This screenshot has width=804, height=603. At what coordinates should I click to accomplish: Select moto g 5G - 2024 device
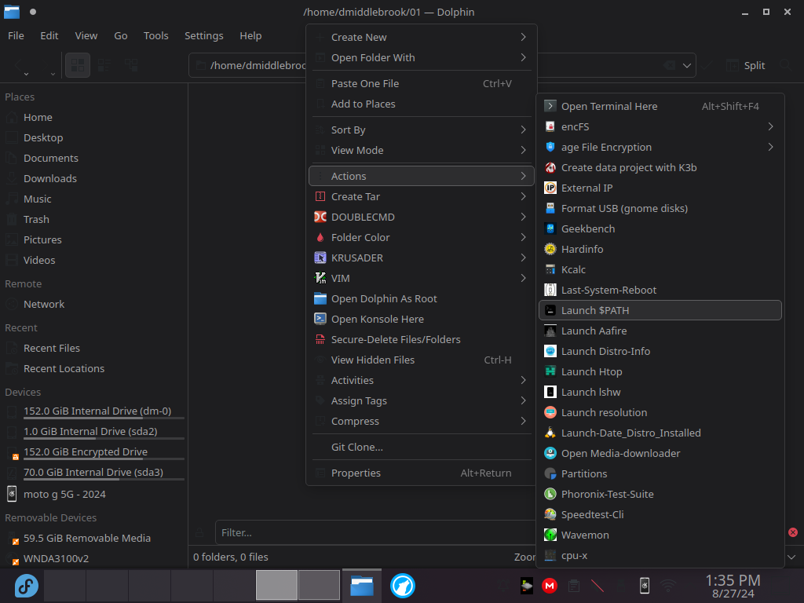click(94, 495)
